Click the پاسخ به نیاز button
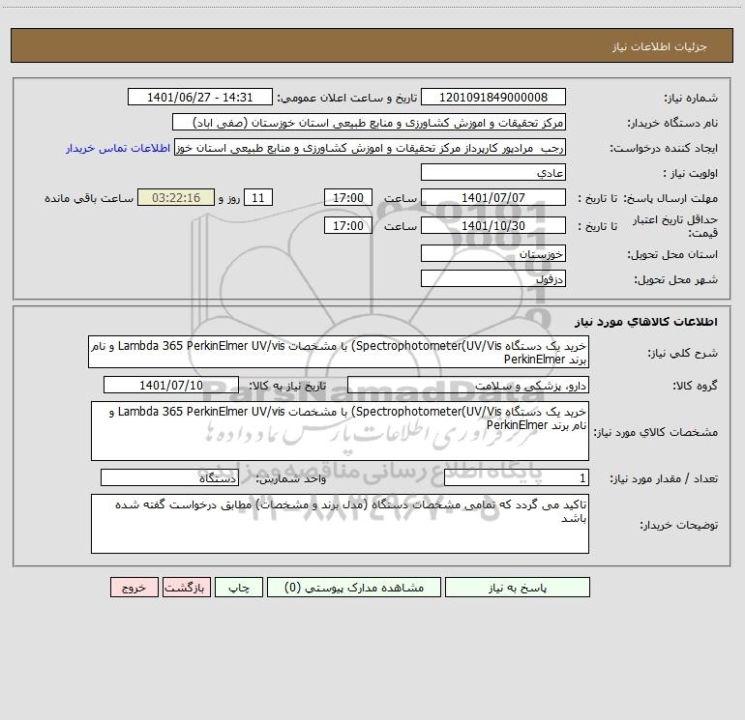The width and height of the screenshot is (745, 720). point(517,587)
